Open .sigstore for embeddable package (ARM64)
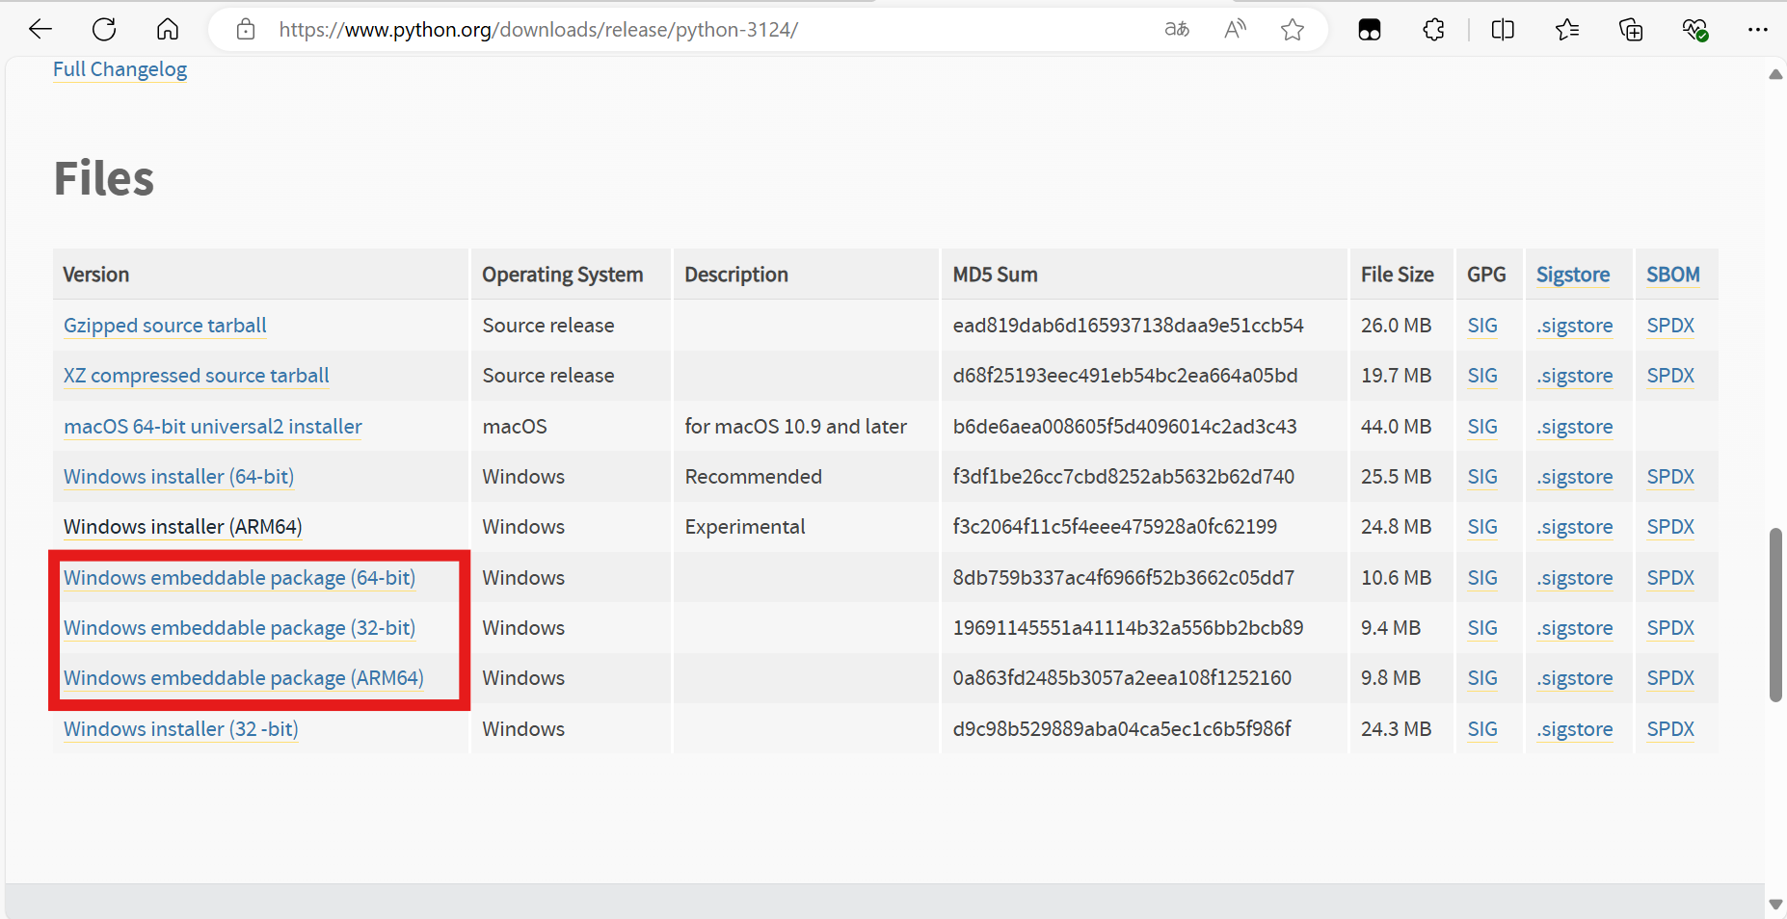 tap(1575, 678)
